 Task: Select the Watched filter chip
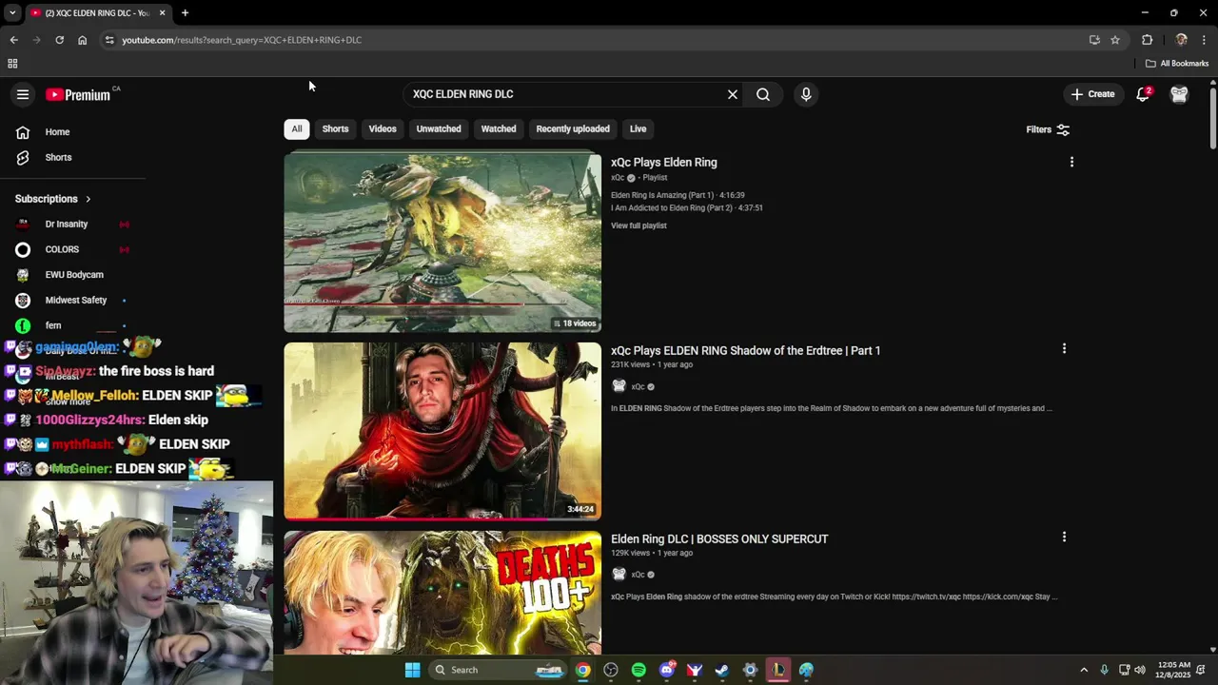[x=499, y=129]
